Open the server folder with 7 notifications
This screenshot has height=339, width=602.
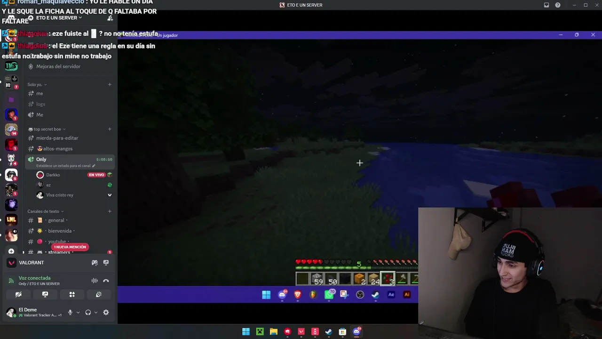[11, 81]
